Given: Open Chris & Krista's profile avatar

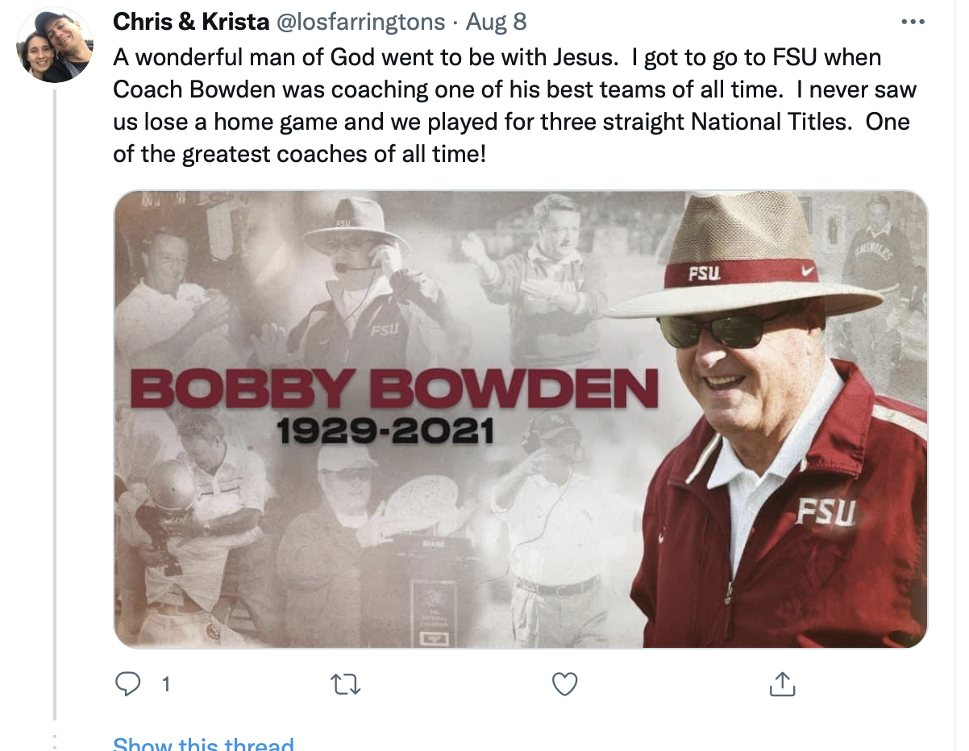Looking at the screenshot, I should point(54,46).
